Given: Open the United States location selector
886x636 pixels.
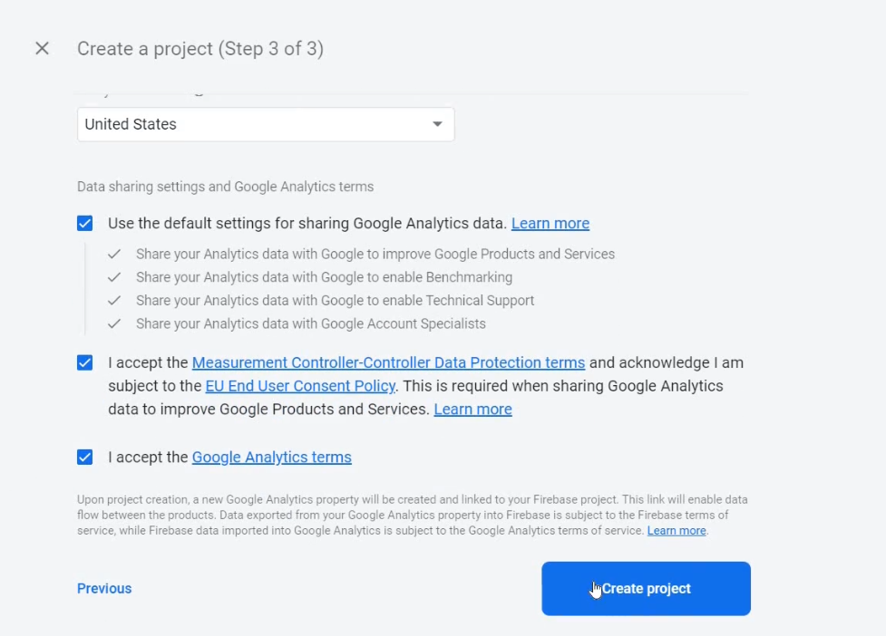Looking at the screenshot, I should pyautogui.click(x=254, y=124).
